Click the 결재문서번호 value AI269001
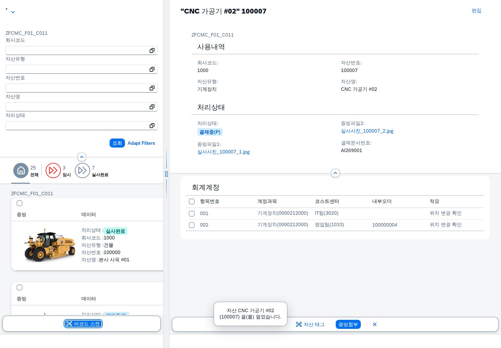The image size is (501, 348). tap(351, 150)
